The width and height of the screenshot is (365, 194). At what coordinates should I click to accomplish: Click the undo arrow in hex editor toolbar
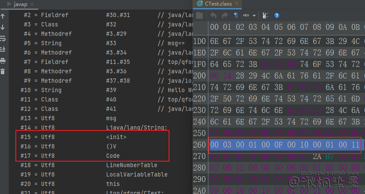pos(213,15)
